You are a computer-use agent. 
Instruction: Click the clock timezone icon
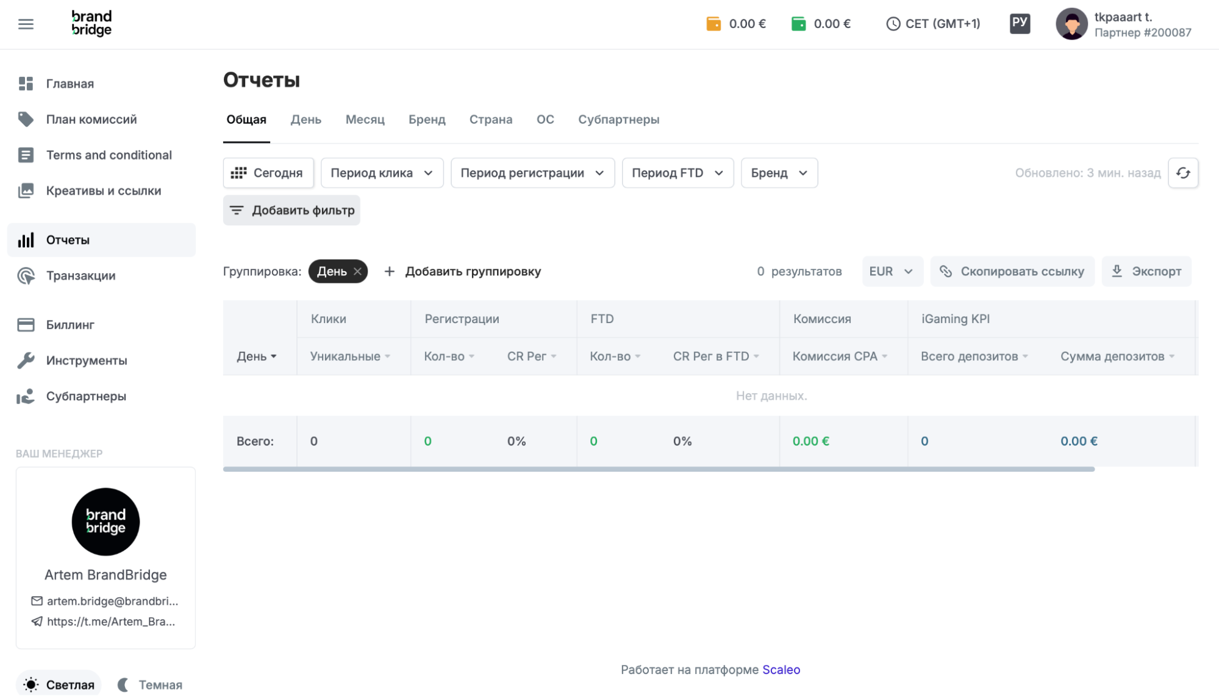coord(893,24)
